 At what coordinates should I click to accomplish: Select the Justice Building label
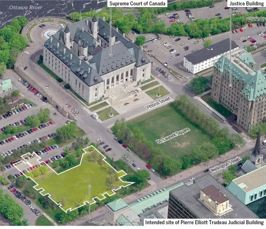pyautogui.click(x=246, y=4)
